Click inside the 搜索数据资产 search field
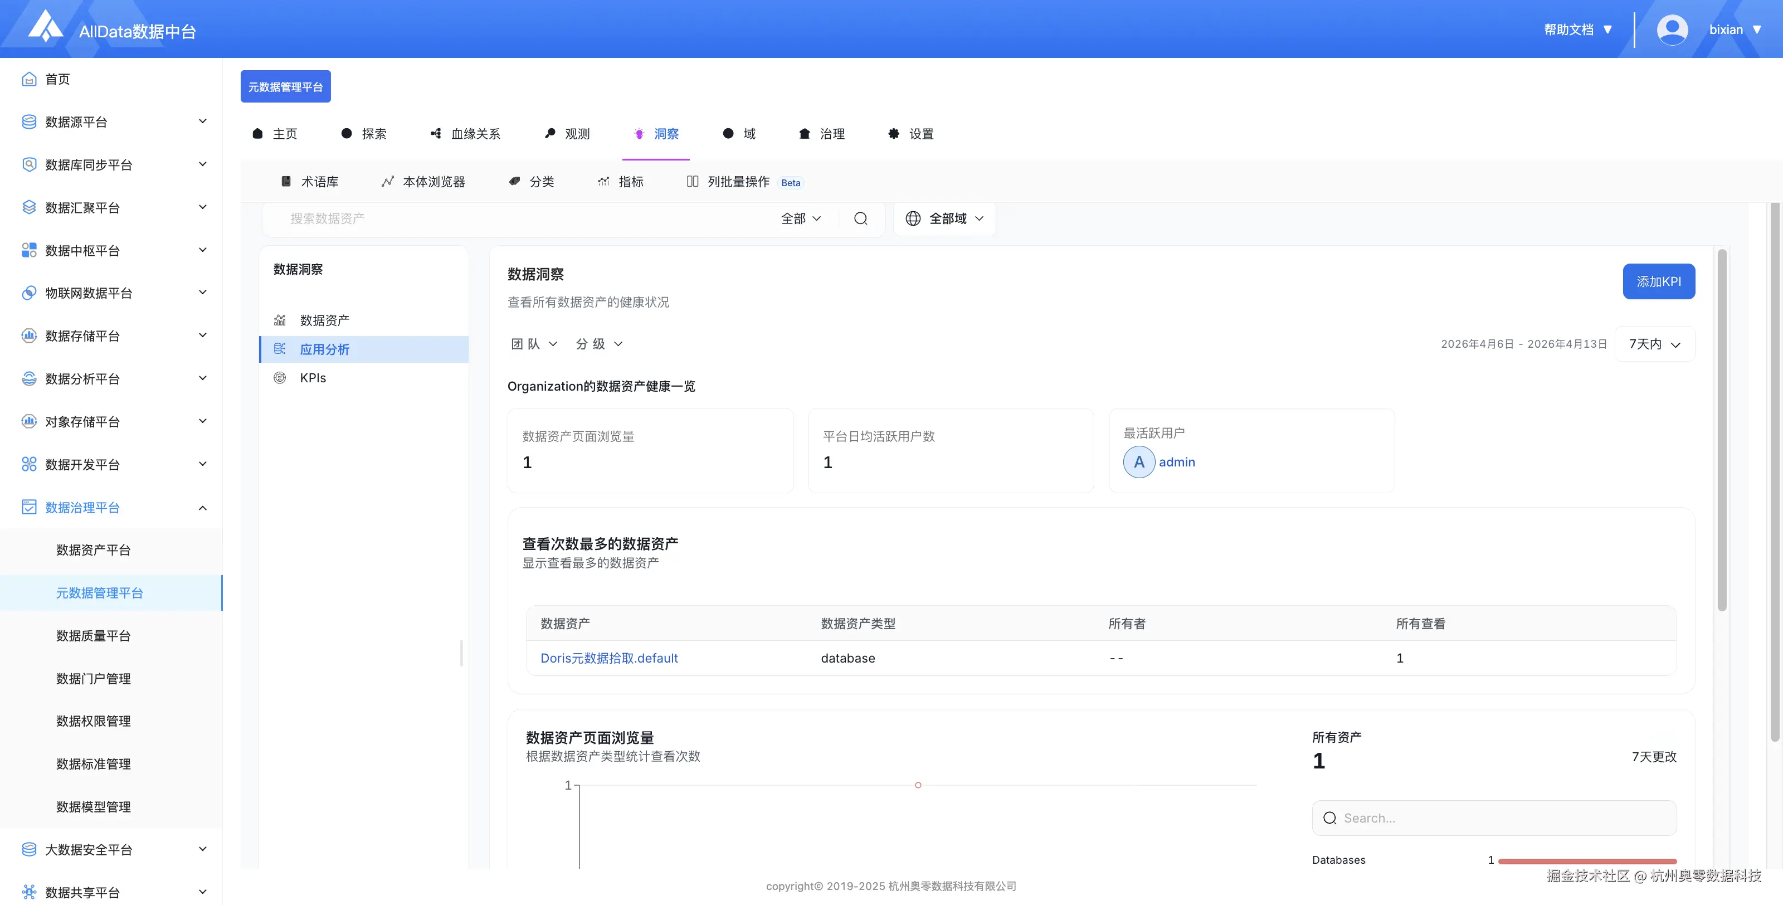The width and height of the screenshot is (1783, 905). 485,218
